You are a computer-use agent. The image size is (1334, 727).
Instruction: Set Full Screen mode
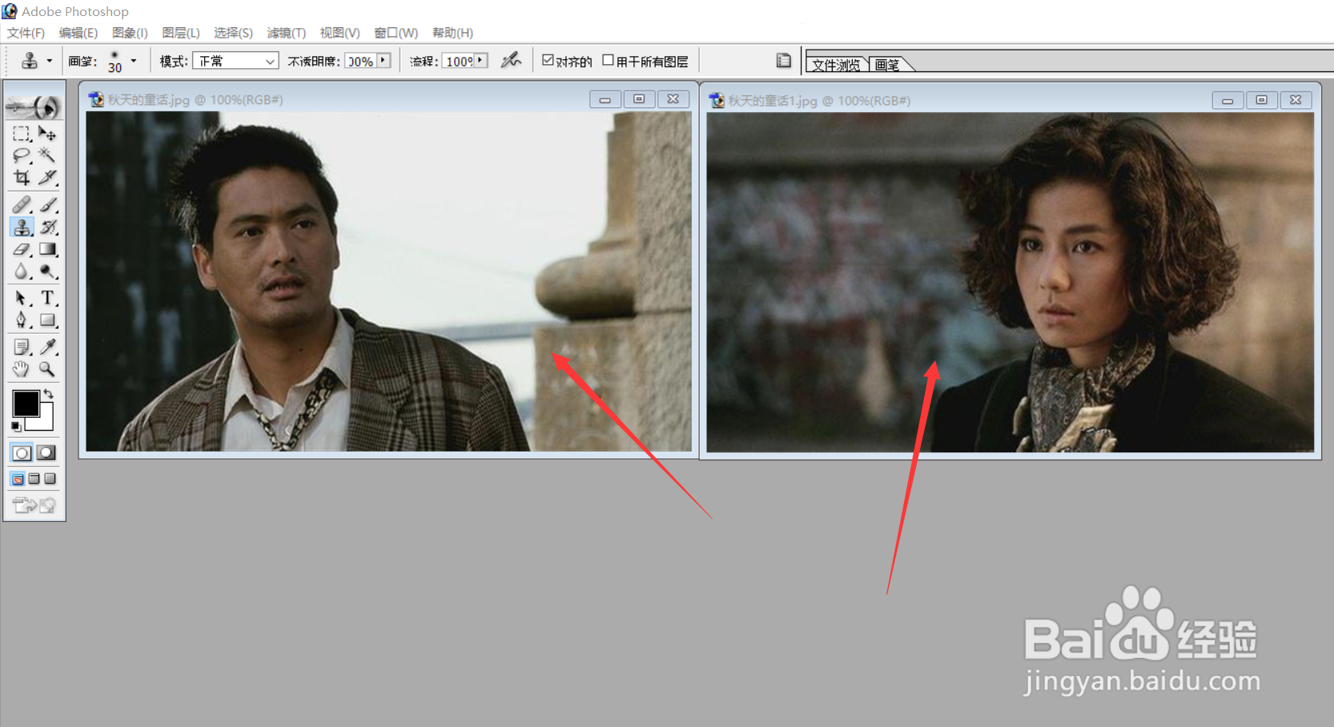click(x=50, y=479)
